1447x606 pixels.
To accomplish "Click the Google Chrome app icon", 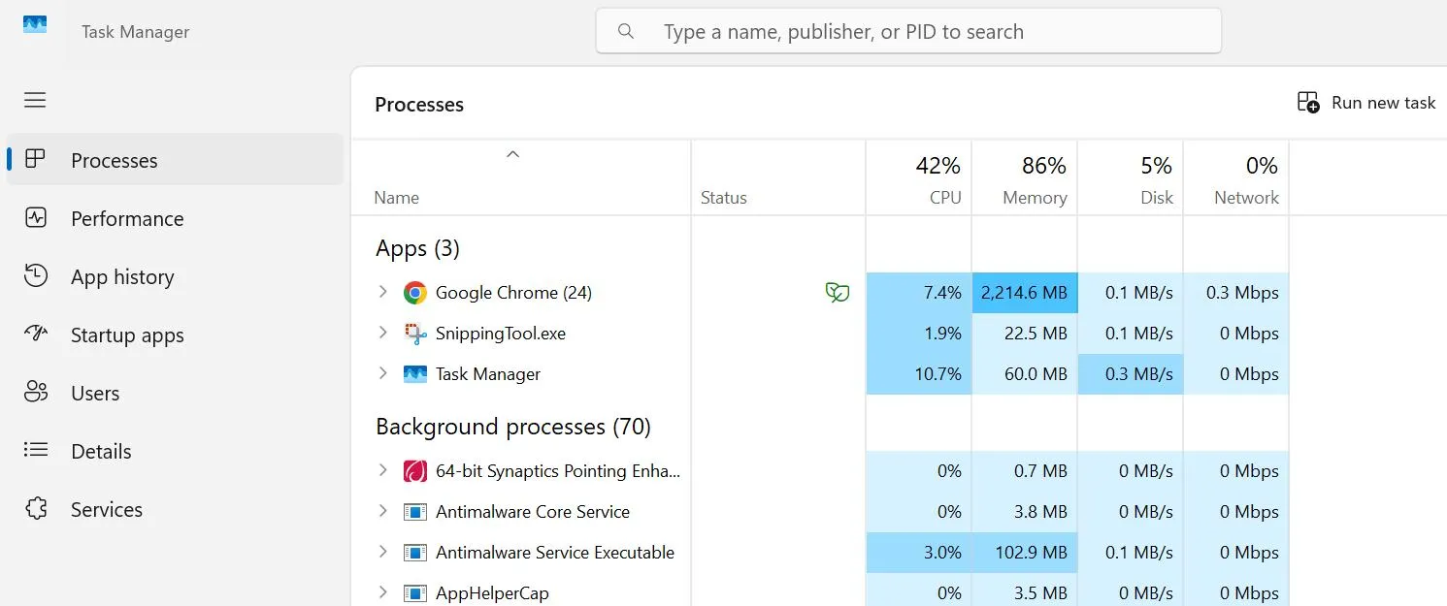I will coord(415,293).
